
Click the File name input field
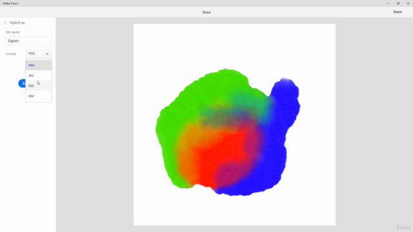coord(28,41)
